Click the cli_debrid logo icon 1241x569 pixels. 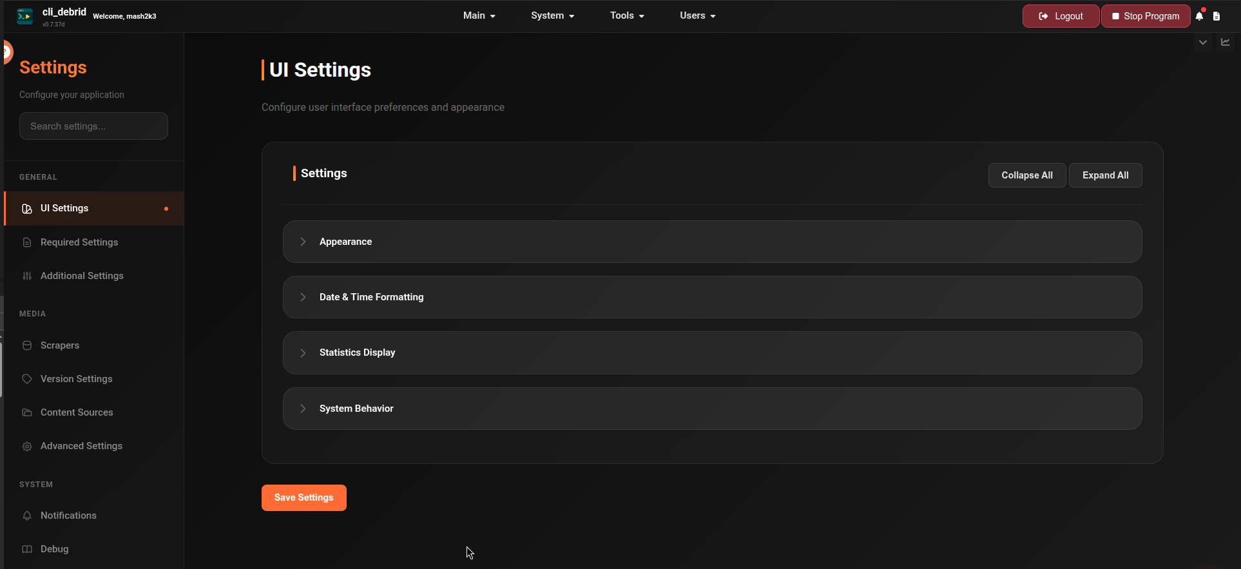(x=24, y=16)
